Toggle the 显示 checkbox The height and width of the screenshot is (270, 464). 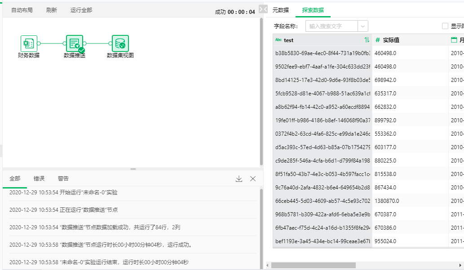tap(445, 26)
